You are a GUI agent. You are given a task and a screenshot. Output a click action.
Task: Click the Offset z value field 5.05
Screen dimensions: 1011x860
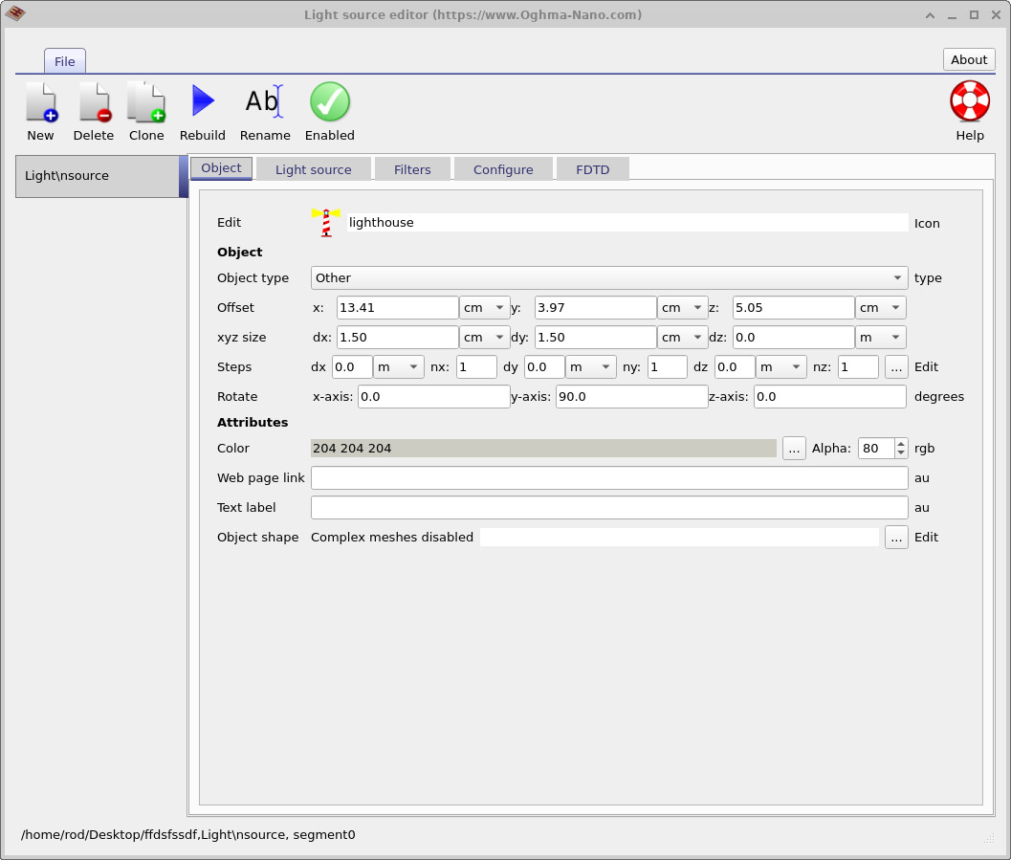[x=793, y=307]
